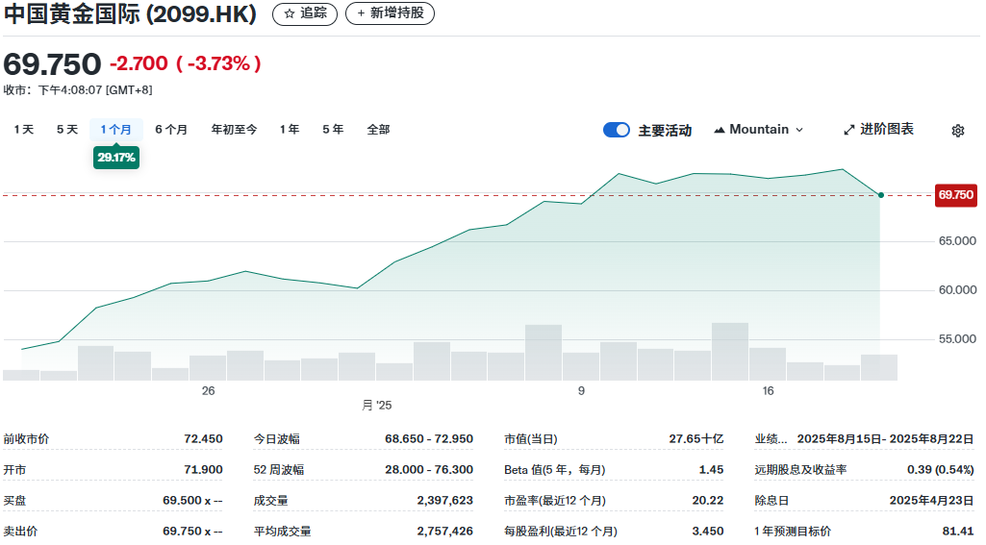Click the 买盘 value 69.500 x --
This screenshot has height=545, width=986.
point(192,501)
